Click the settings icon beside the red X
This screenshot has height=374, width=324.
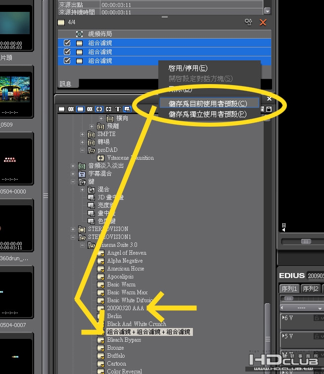point(248,22)
